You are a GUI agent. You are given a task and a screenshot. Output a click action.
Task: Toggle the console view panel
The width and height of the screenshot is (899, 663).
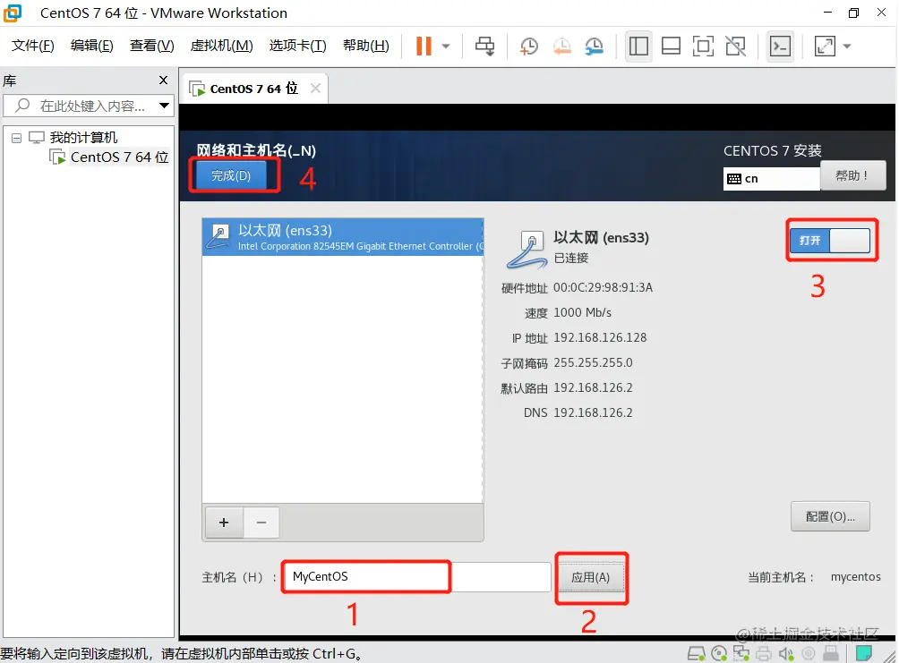780,46
